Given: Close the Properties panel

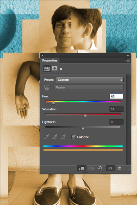Looking at the screenshot, I should coord(43,56).
